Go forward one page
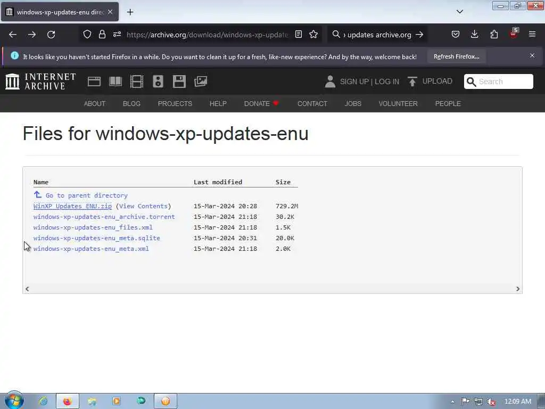The image size is (545, 409). click(x=32, y=35)
